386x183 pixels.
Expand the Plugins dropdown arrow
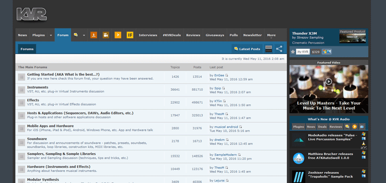[51, 35]
